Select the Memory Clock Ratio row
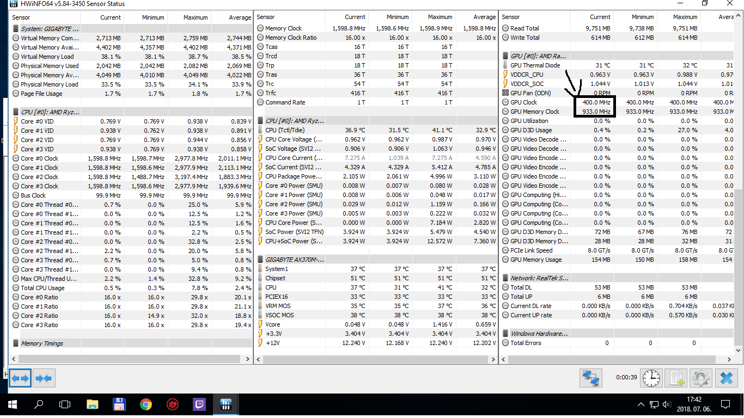 click(x=376, y=38)
